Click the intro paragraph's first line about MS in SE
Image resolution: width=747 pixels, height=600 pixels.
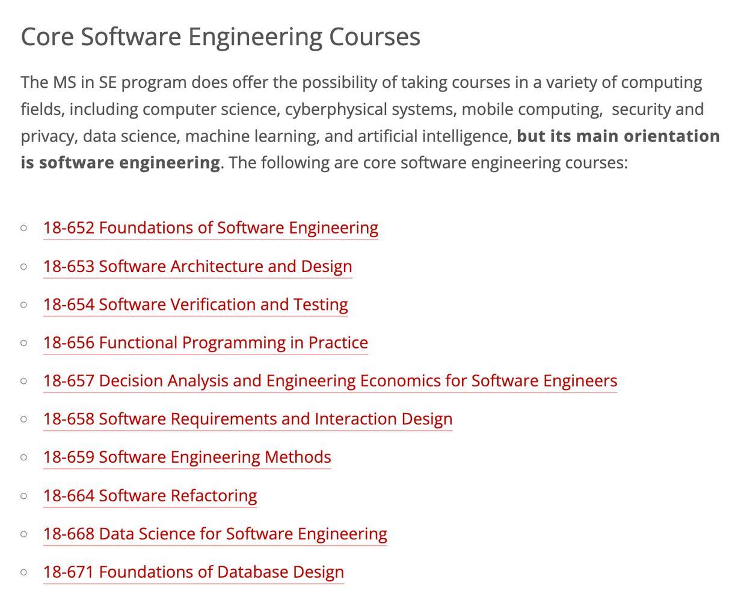point(361,82)
